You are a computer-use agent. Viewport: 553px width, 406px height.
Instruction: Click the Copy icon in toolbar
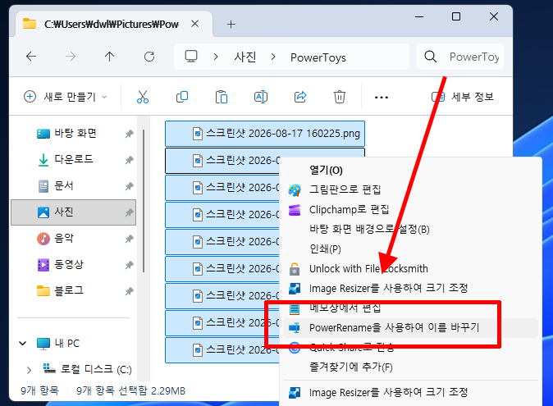[182, 97]
